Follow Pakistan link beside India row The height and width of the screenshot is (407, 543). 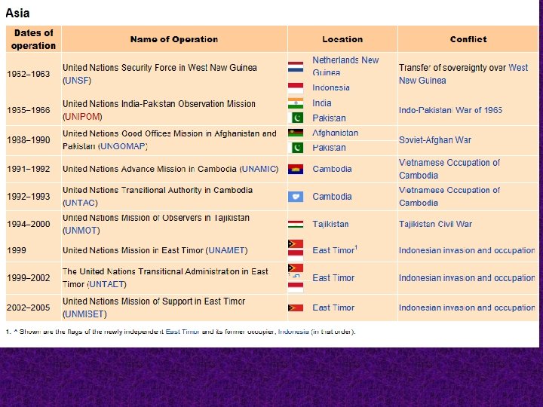[x=329, y=118]
